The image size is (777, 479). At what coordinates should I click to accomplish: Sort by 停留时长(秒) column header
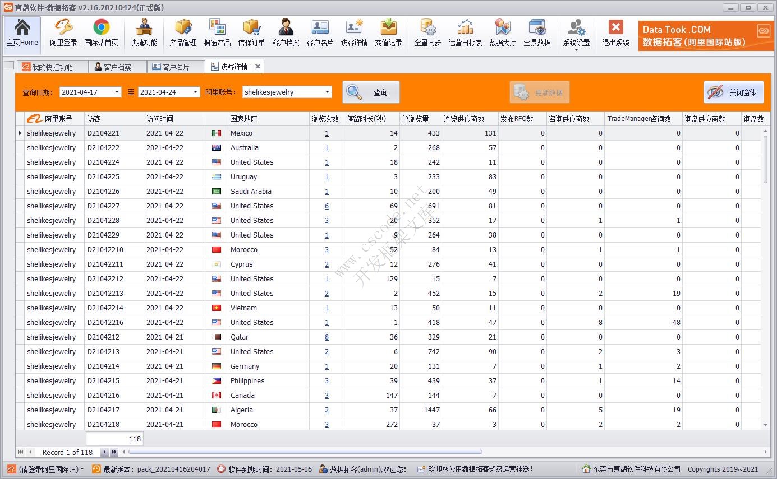pos(372,119)
